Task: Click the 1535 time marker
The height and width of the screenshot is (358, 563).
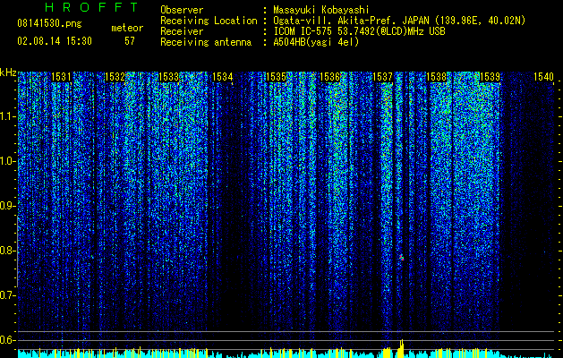Action: pyautogui.click(x=276, y=77)
